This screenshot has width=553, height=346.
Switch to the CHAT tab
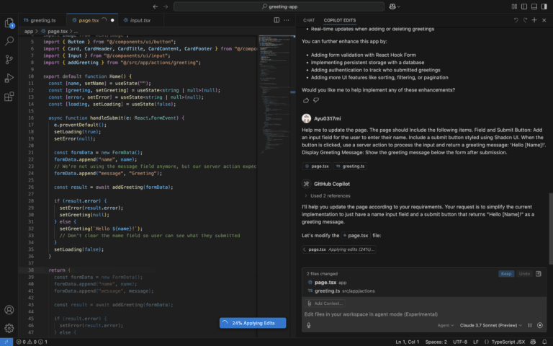pos(309,20)
